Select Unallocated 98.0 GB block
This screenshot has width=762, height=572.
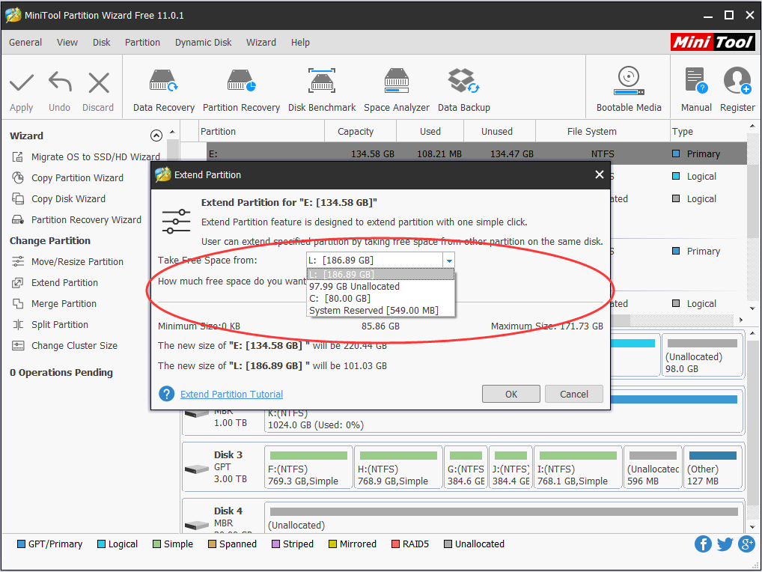702,355
